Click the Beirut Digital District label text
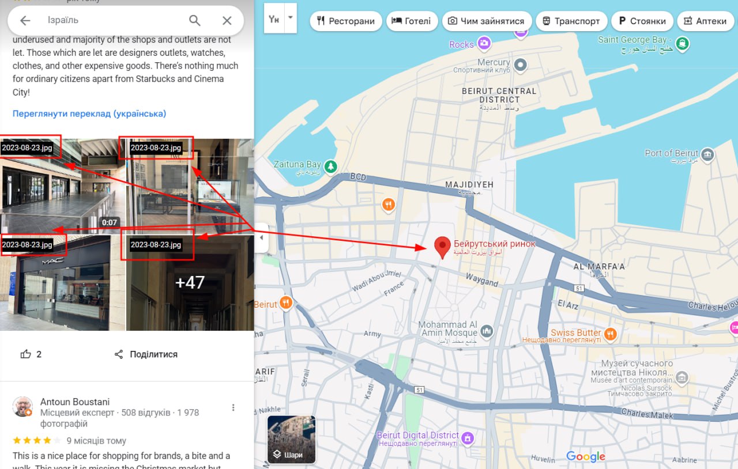738x469 pixels. tap(418, 436)
